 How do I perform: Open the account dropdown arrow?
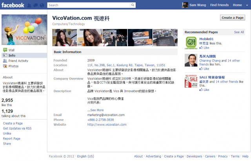247,5
